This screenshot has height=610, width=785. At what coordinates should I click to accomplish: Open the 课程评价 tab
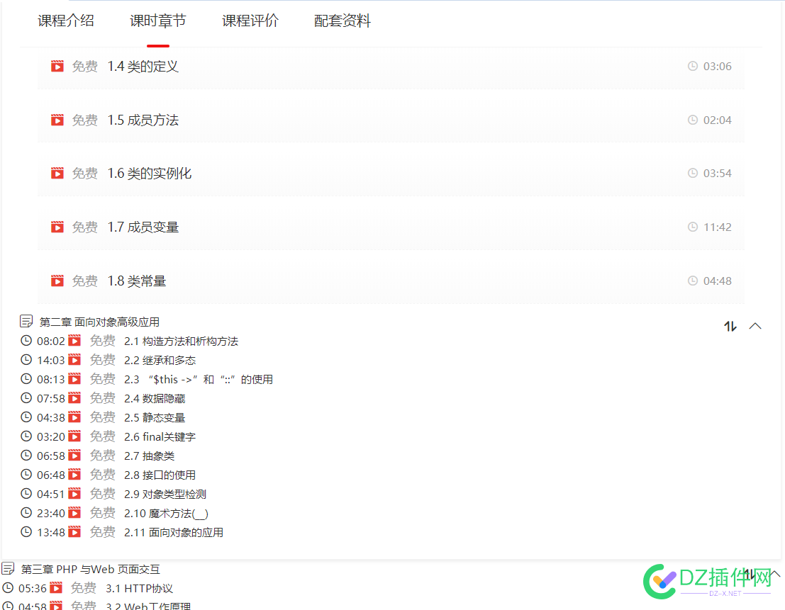[x=250, y=21]
